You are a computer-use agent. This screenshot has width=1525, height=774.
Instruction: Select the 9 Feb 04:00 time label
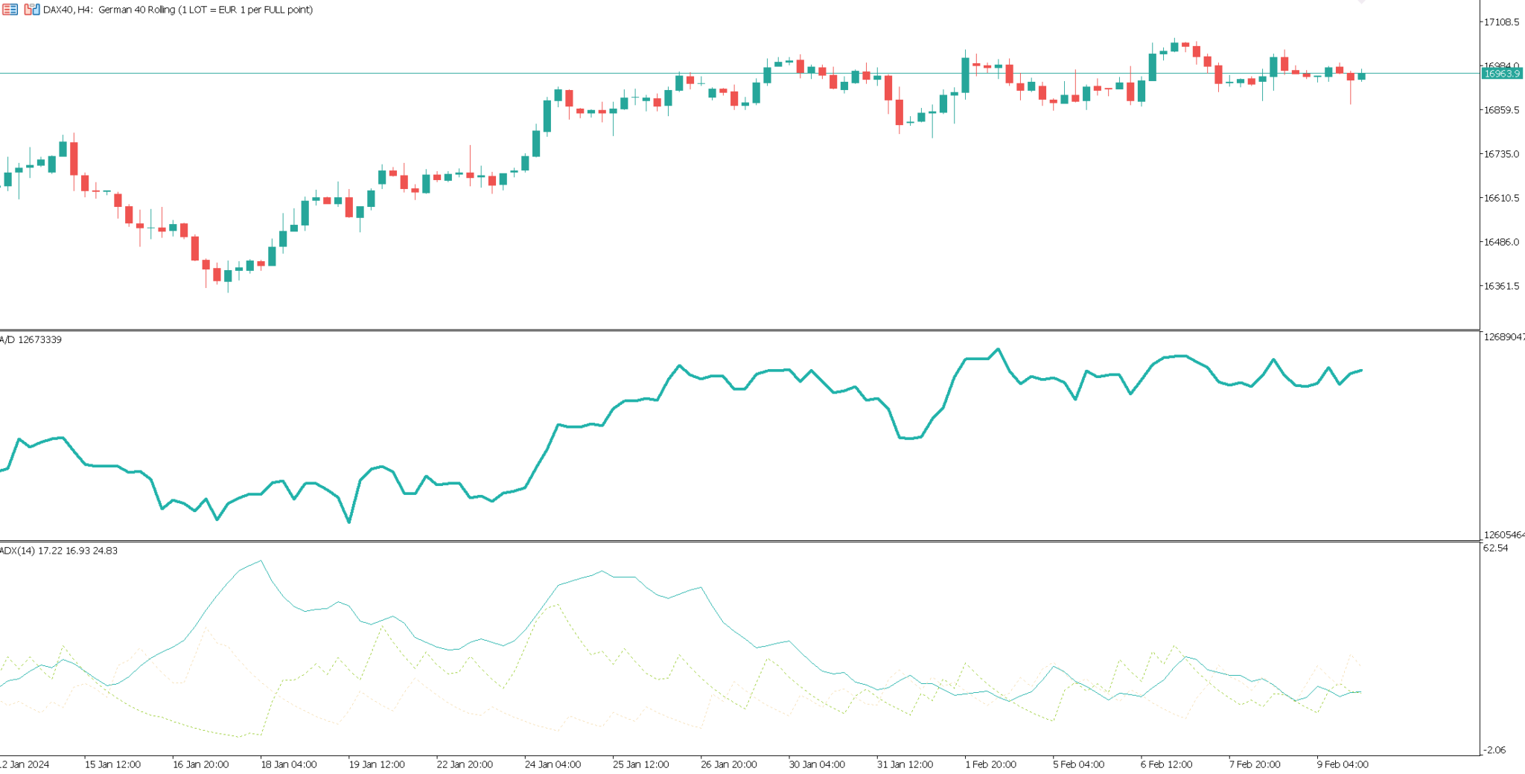pyautogui.click(x=1343, y=764)
